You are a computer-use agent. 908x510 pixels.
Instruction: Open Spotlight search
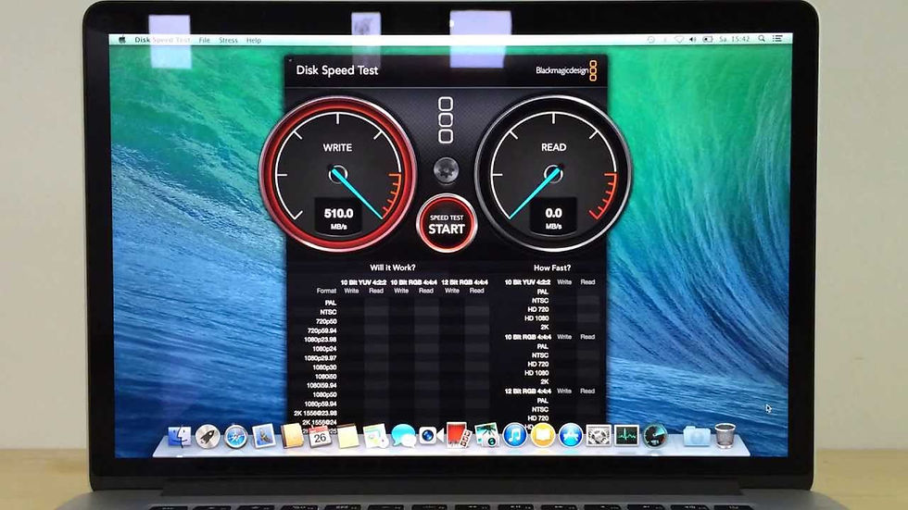pos(762,39)
